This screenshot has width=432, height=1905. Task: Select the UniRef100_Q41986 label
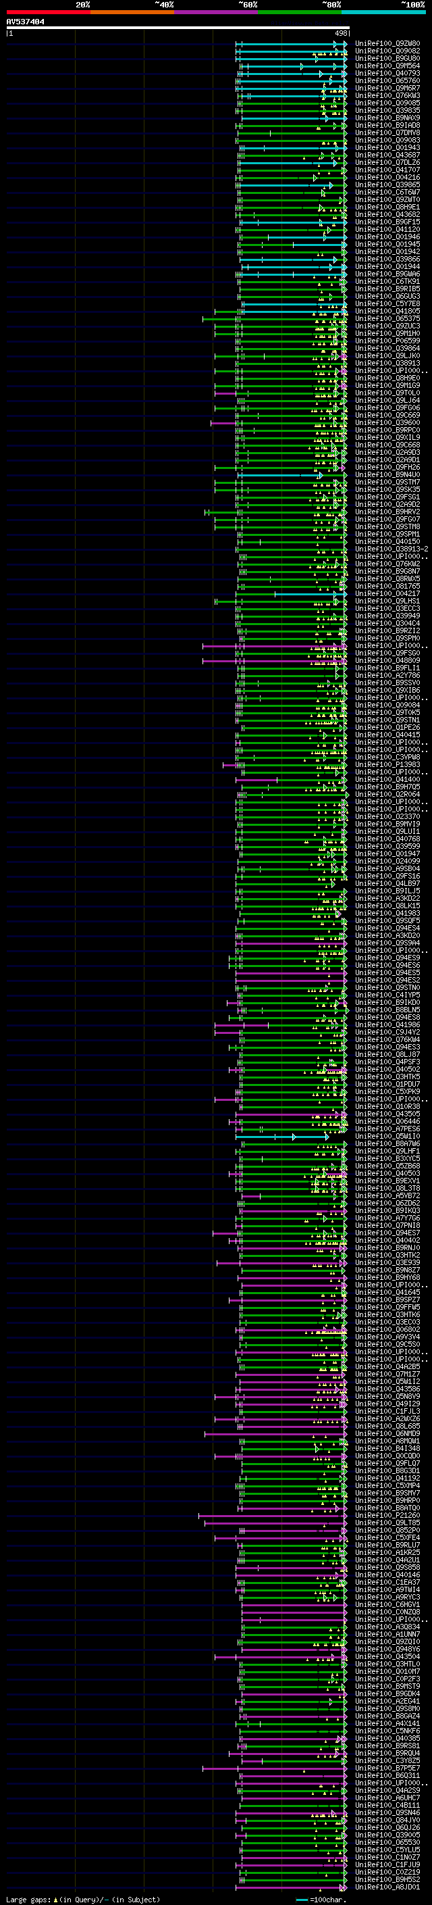[x=387, y=1024]
